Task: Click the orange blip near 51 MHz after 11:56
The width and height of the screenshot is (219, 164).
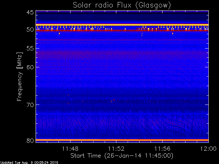Action: pyautogui.click(x=172, y=33)
